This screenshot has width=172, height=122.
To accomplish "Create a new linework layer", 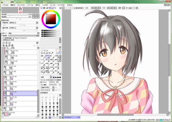I will pos(7,43).
